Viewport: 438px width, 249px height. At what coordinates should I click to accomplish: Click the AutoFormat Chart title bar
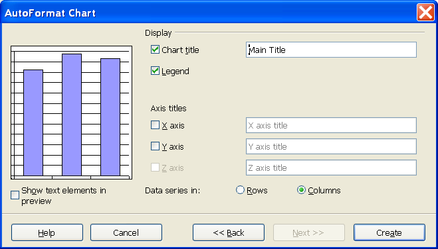coord(209,13)
